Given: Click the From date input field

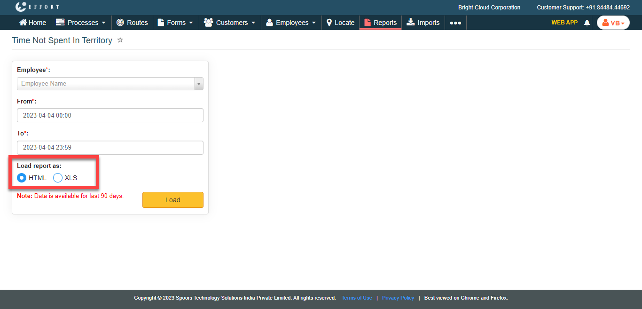Looking at the screenshot, I should (x=110, y=115).
